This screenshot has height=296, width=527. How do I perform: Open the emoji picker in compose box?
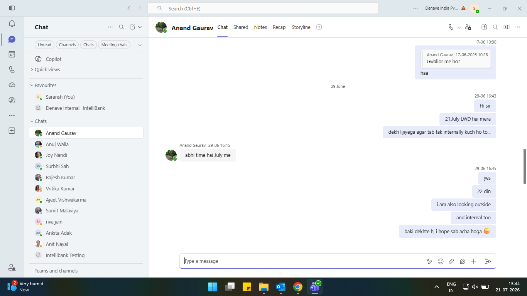pos(441,261)
